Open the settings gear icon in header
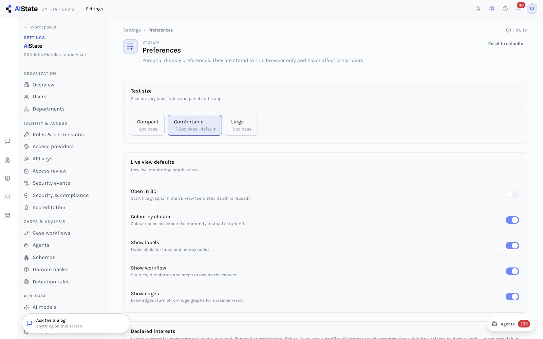543x339 pixels. click(491, 9)
